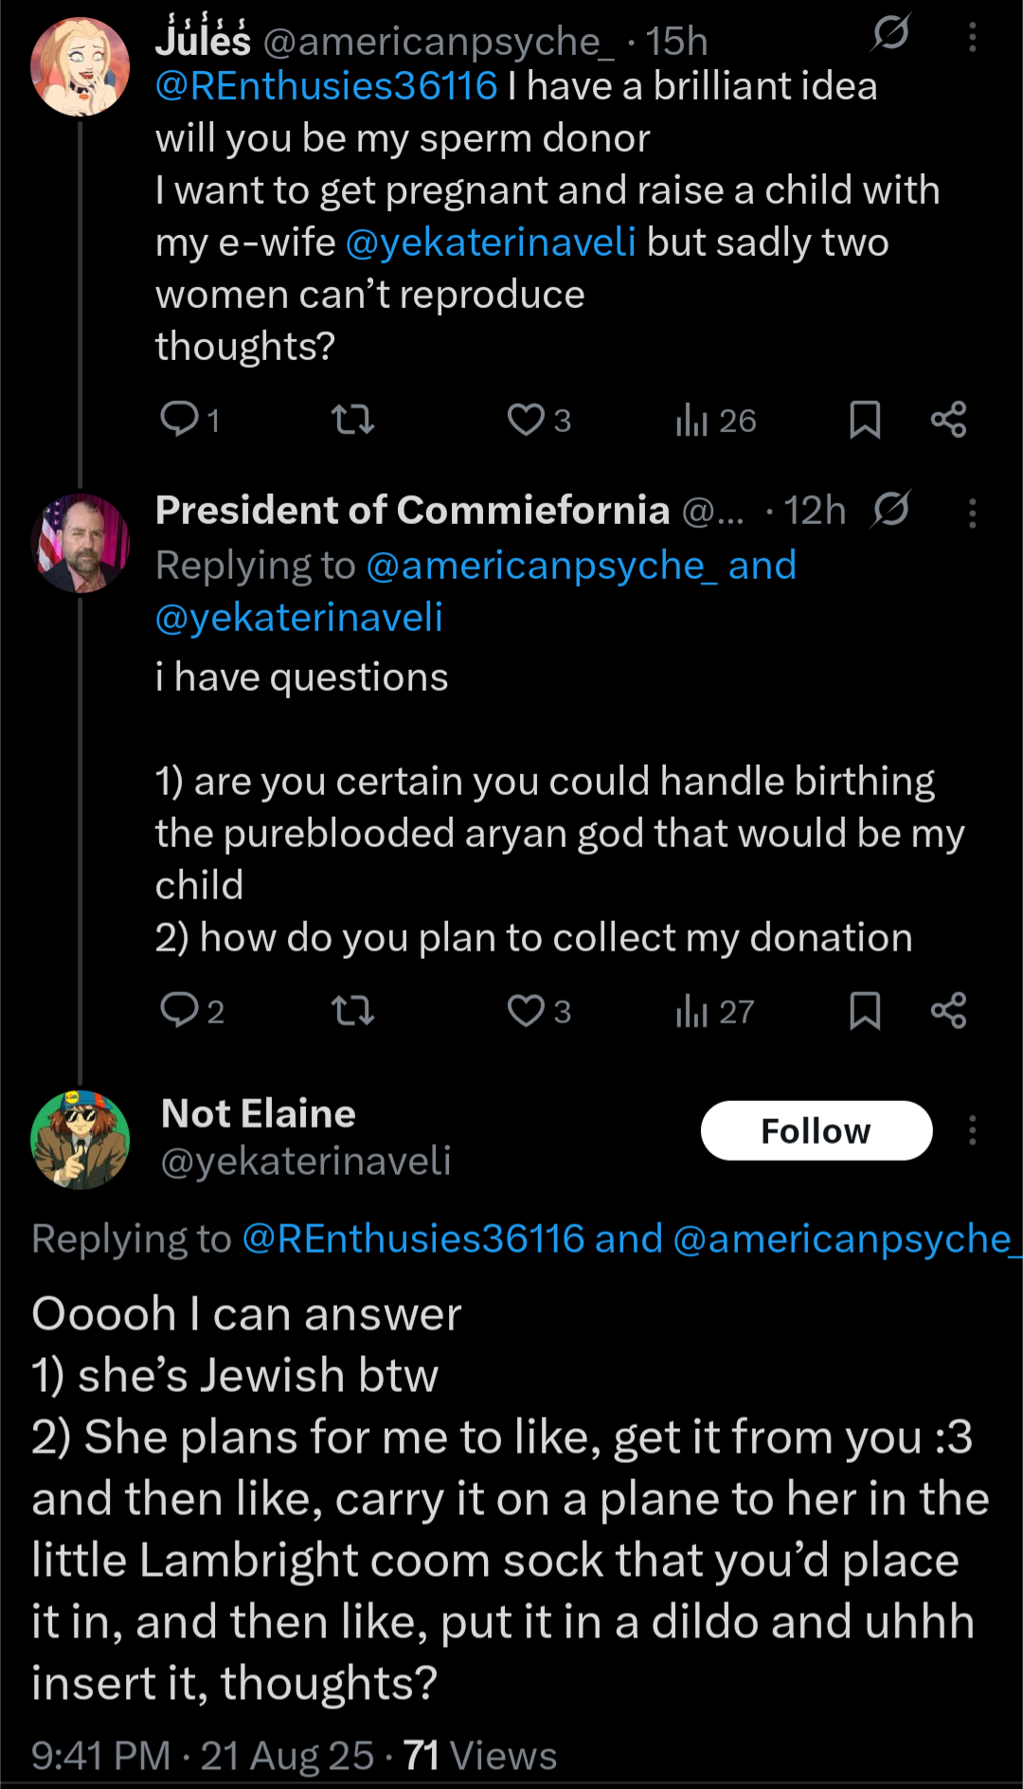View Jules's profile picture

click(x=81, y=66)
